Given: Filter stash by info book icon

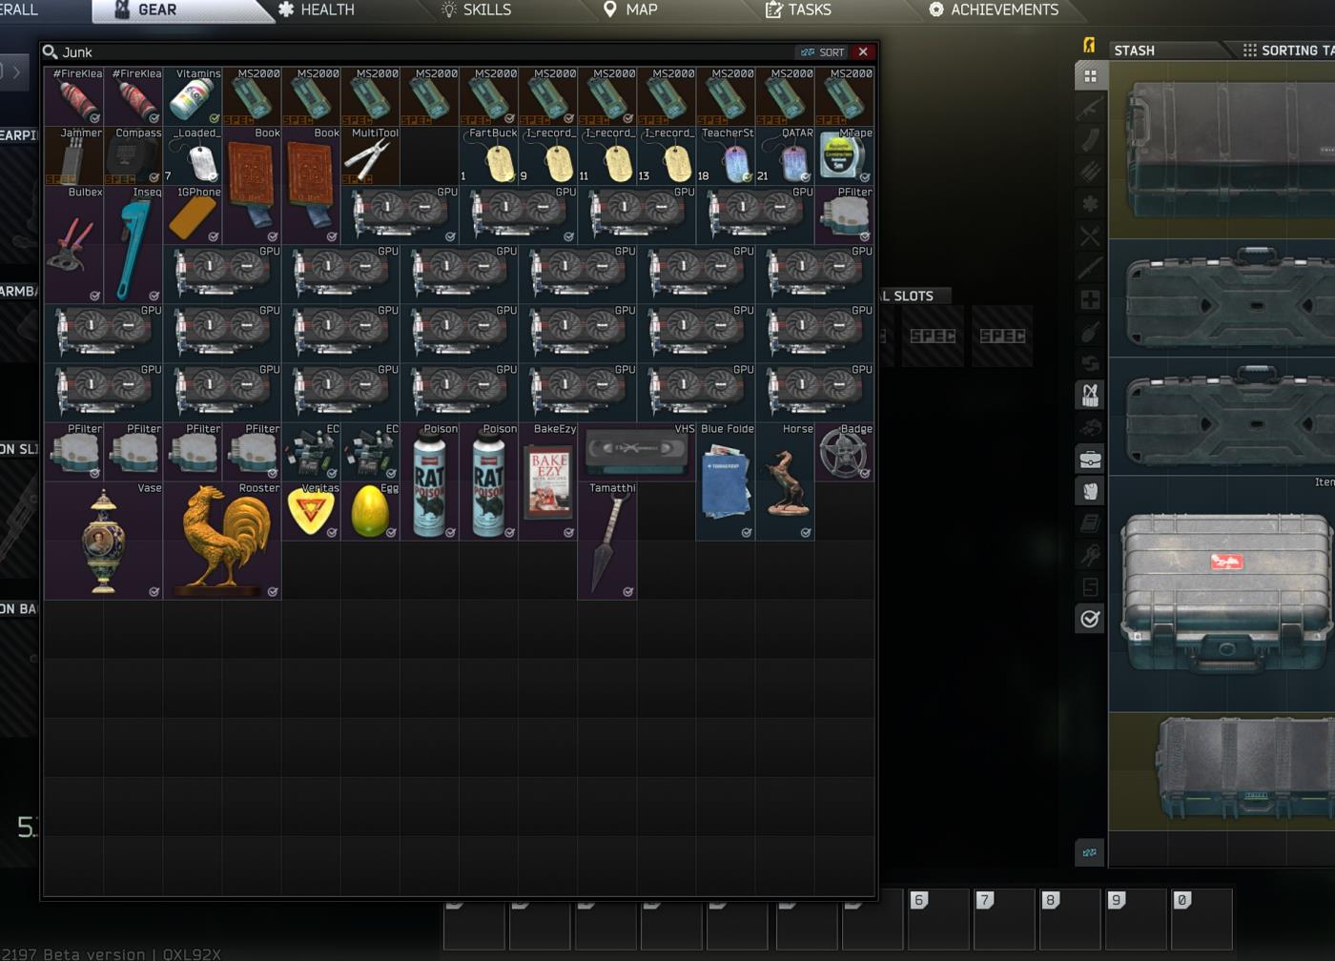Looking at the screenshot, I should point(1090,523).
